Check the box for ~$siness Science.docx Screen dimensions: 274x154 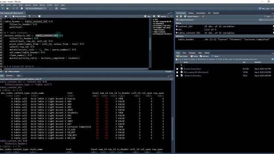click(177, 76)
